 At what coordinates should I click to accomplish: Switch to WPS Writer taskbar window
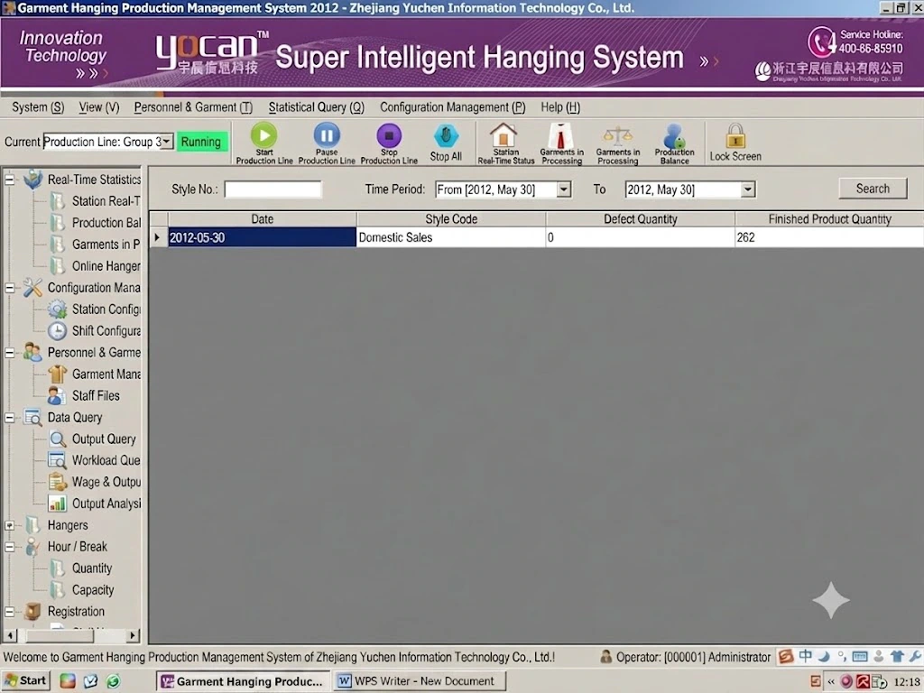point(420,681)
